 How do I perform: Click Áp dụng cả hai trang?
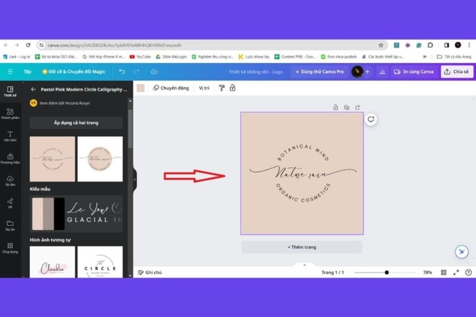(x=76, y=123)
